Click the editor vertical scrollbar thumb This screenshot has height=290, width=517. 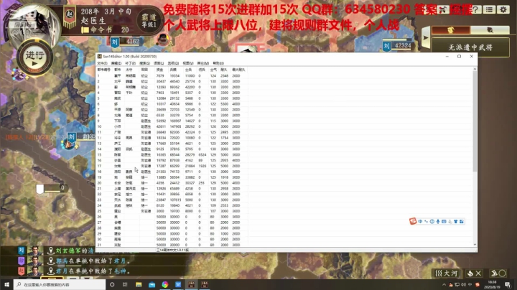(x=475, y=121)
